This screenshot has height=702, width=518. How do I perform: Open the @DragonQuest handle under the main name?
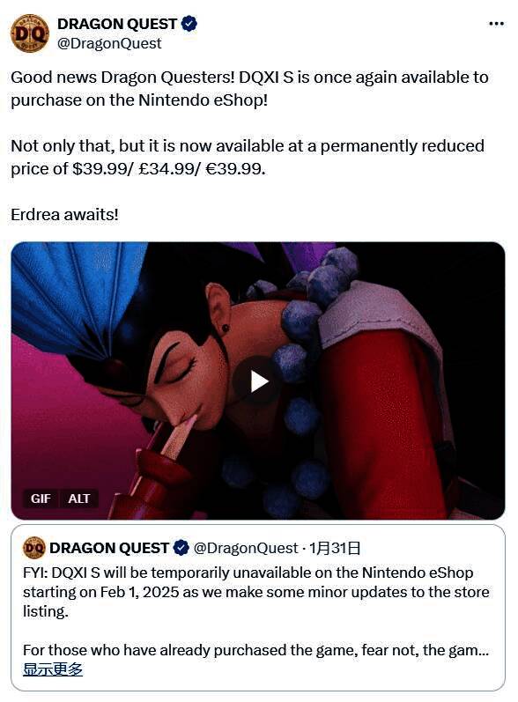pyautogui.click(x=110, y=43)
